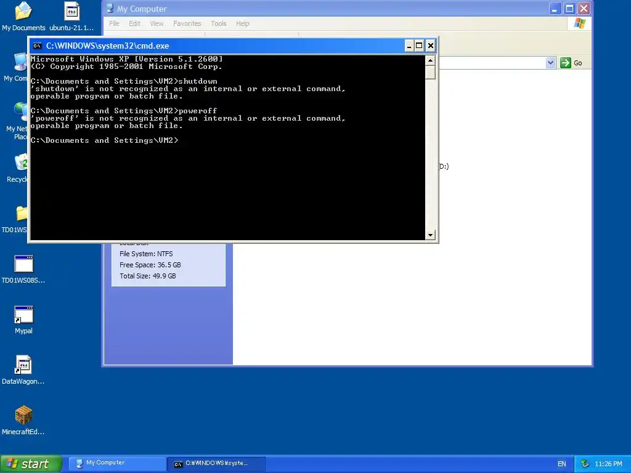The height and width of the screenshot is (473, 631).
Task: Click the cmd vertical scrollbar thumb
Action: click(430, 73)
